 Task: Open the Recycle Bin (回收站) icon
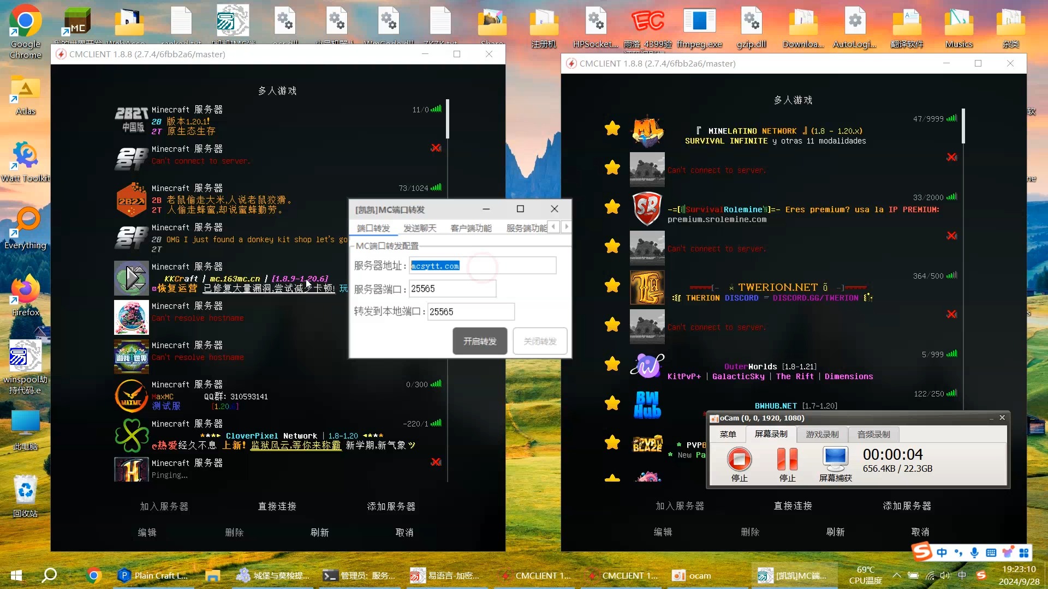25,496
